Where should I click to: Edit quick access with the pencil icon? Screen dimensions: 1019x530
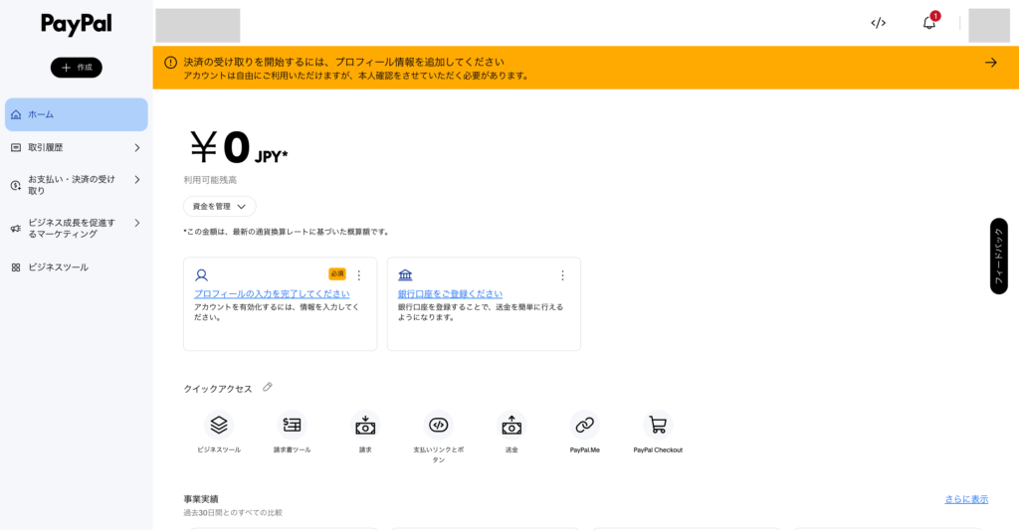point(268,387)
